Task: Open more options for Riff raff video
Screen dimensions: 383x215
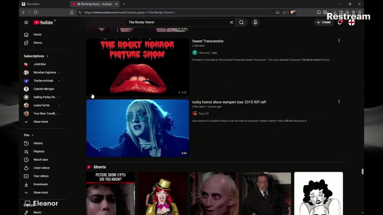Action: 339,102
